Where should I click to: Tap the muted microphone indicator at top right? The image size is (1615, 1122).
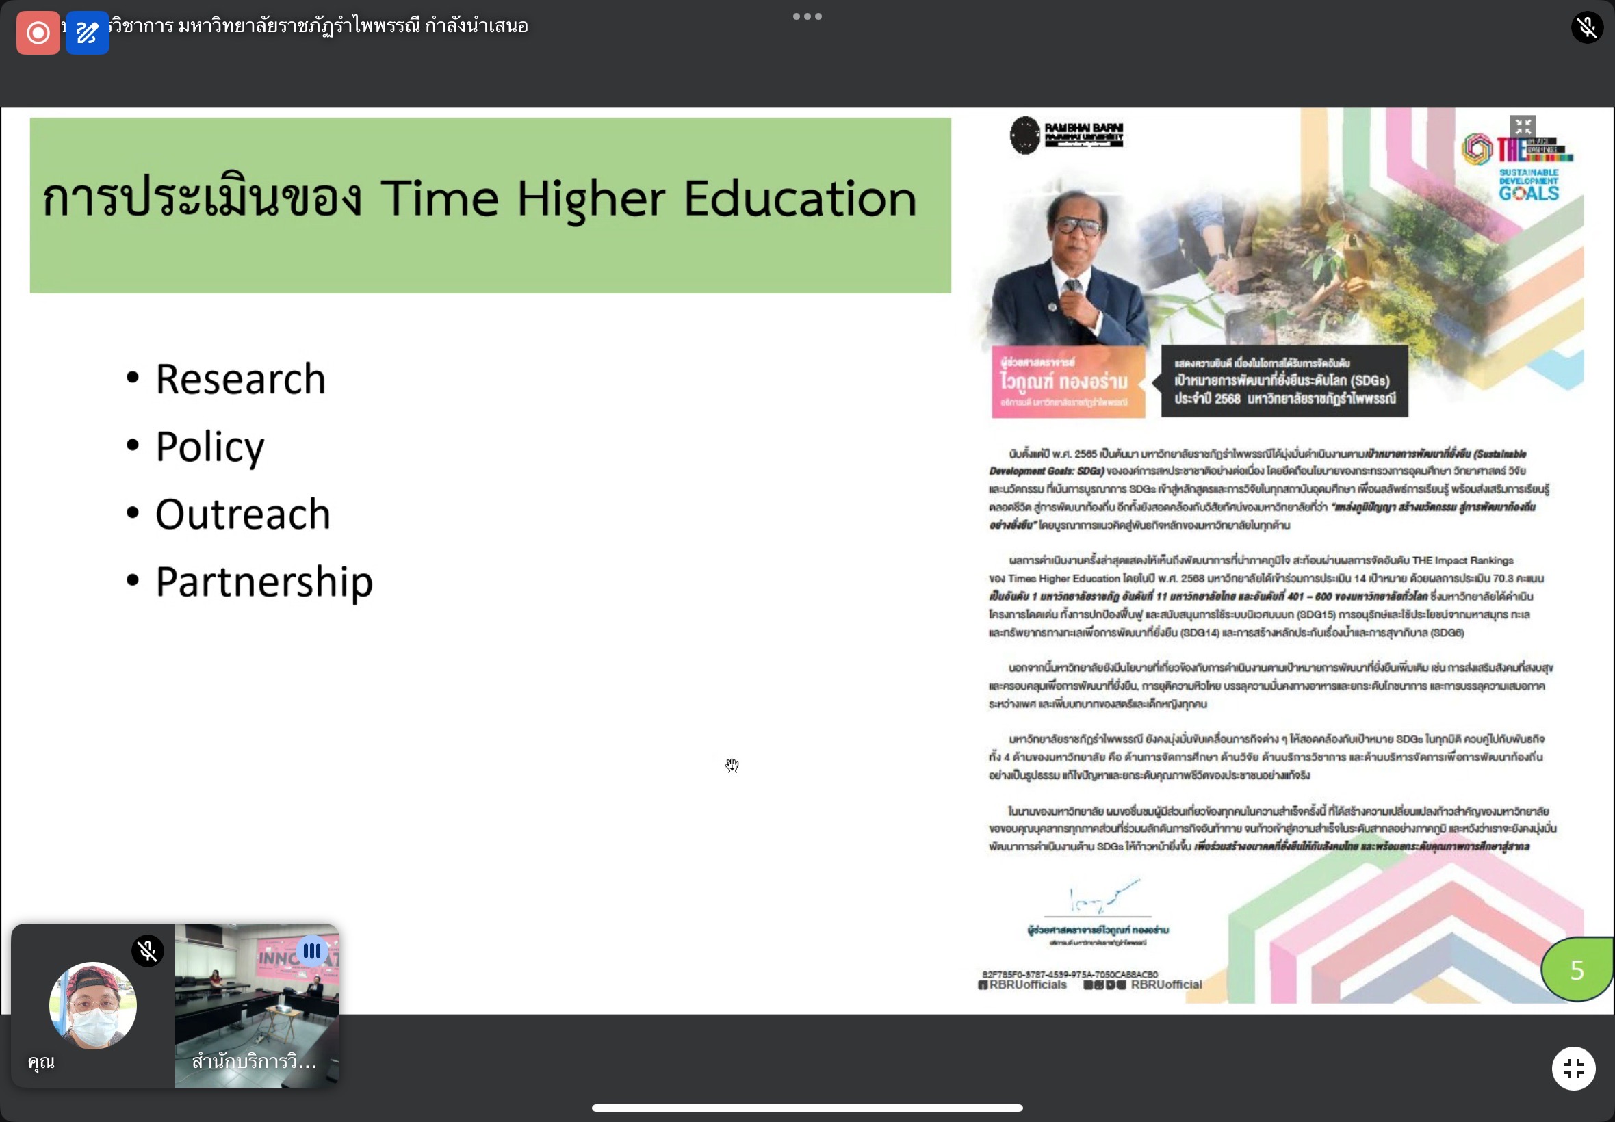click(1587, 27)
